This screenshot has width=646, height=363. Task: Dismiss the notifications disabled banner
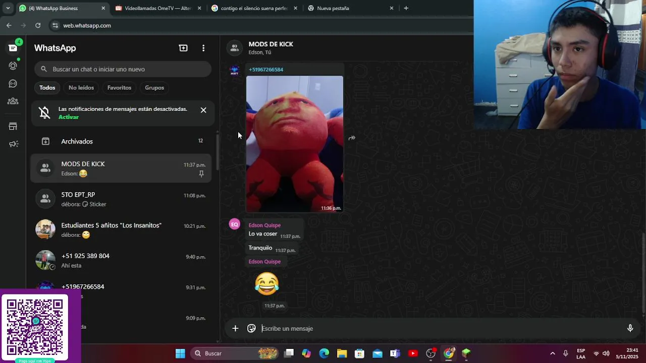pyautogui.click(x=203, y=110)
